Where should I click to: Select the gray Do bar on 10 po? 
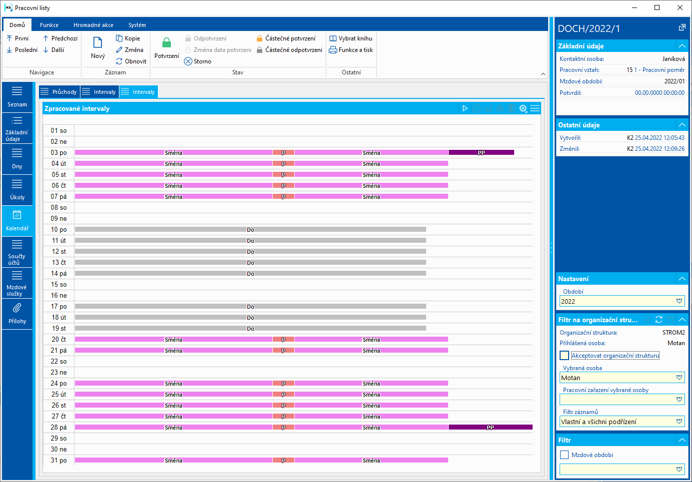pyautogui.click(x=250, y=229)
